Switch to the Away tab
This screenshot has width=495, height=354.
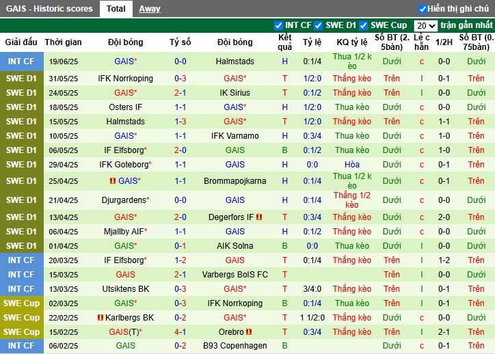[x=150, y=9]
